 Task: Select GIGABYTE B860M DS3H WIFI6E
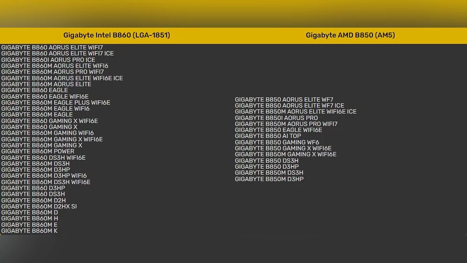(46, 182)
